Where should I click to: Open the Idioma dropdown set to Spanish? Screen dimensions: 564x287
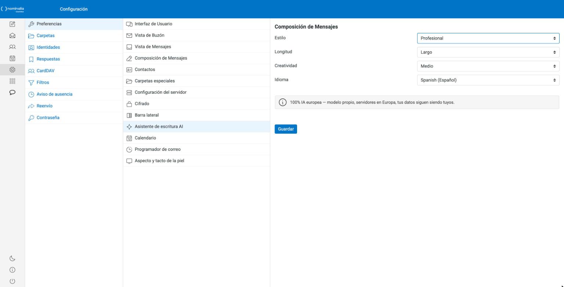pos(488,80)
